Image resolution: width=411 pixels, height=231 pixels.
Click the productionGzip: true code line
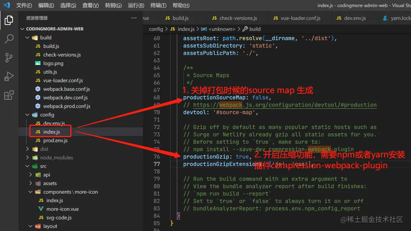click(x=217, y=157)
